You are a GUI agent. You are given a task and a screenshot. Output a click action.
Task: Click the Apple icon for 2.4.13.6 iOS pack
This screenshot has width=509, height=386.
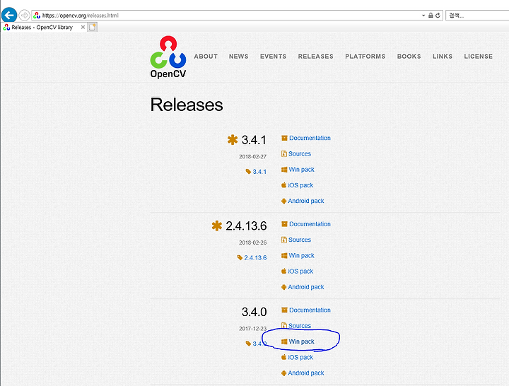click(x=283, y=271)
